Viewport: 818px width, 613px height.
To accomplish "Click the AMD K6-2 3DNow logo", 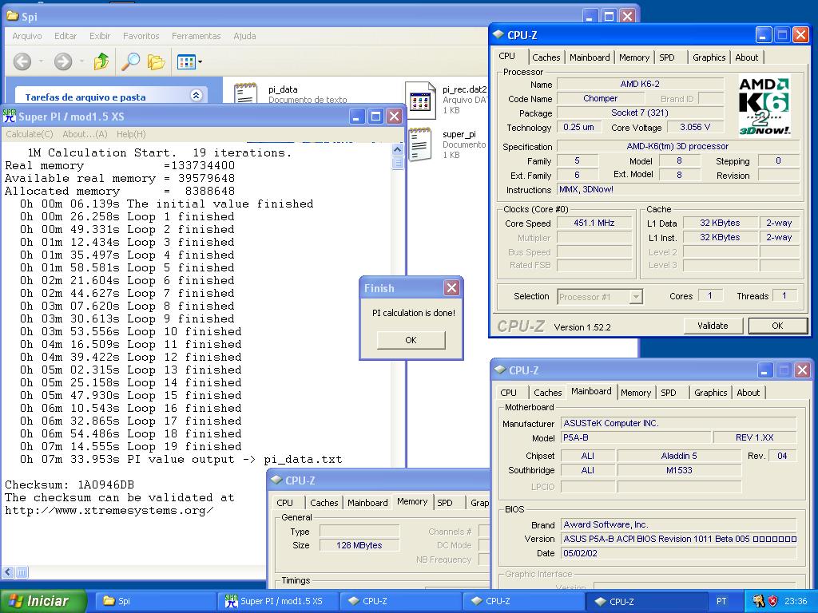I will (x=764, y=106).
